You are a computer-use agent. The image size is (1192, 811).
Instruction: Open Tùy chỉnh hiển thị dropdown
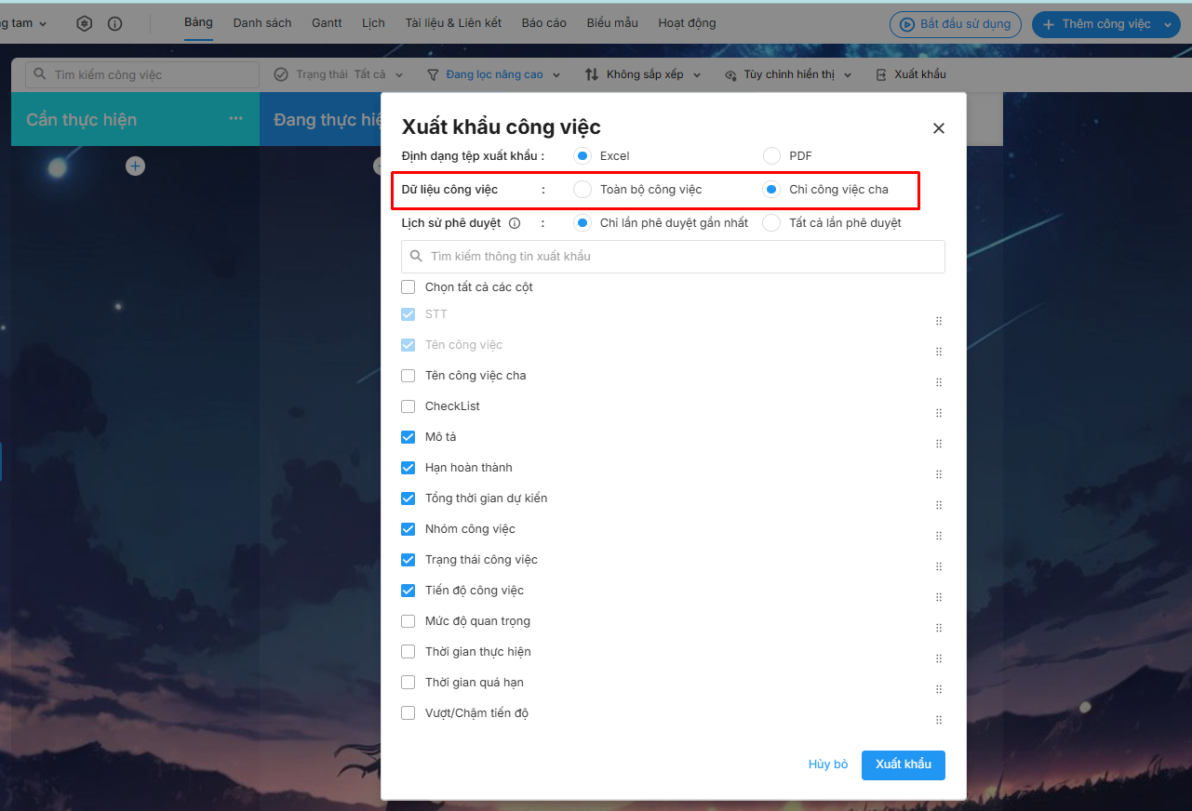(789, 74)
